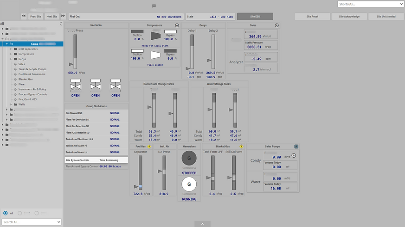This screenshot has width=405, height=227.
Task: Click the Sales Pumps 'A' badge
Action: [296, 147]
